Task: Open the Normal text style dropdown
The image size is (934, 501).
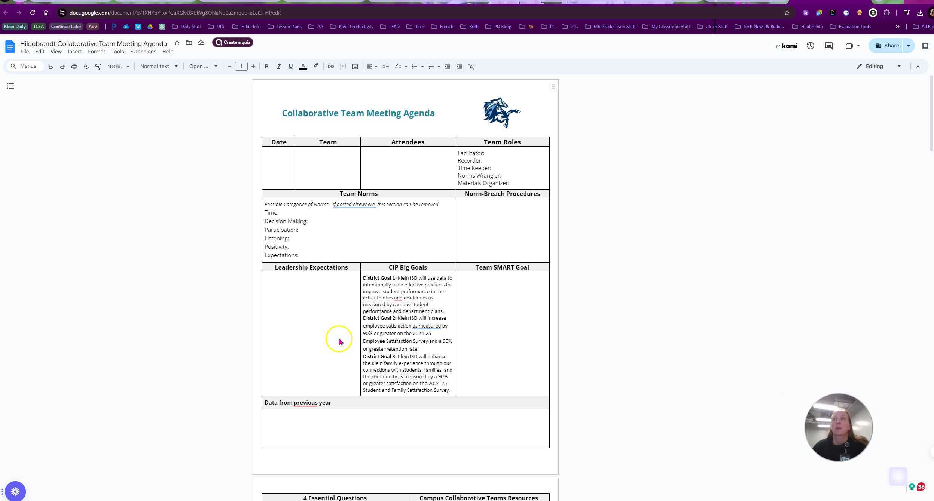Action: click(159, 67)
